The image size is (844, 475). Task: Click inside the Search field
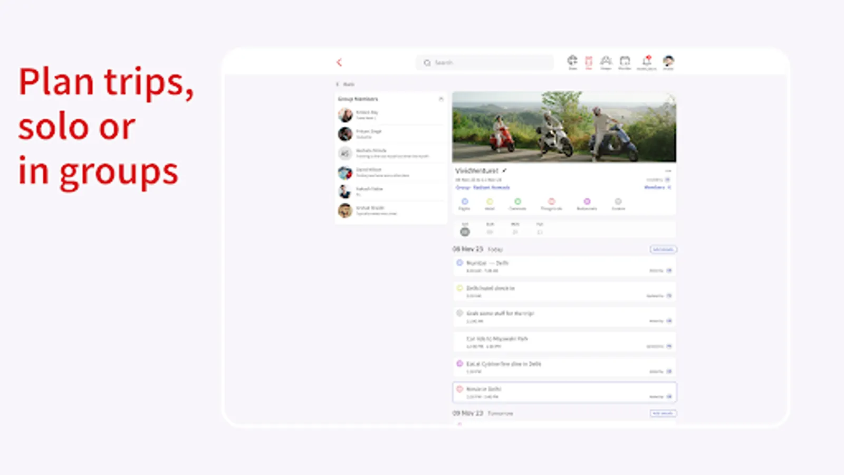(x=484, y=62)
